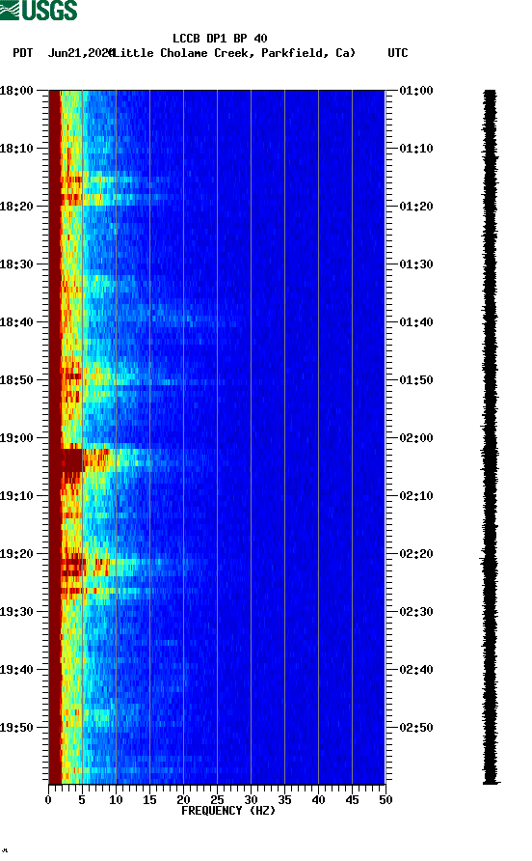This screenshot has height=861, width=532.
Task: Click the 'UTC' timezone label
Action: 398,53
